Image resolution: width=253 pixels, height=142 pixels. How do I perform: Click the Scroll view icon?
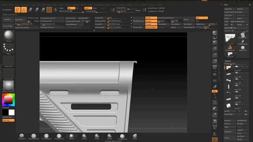(215, 42)
